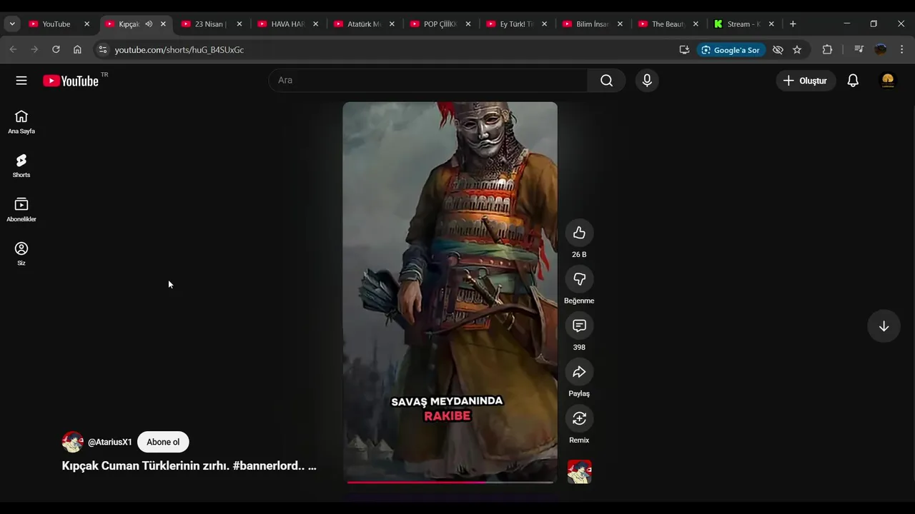Close the HAVA HAR tab
The height and width of the screenshot is (514, 915).
pyautogui.click(x=316, y=24)
